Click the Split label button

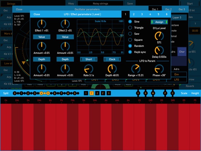[x=6, y=93]
